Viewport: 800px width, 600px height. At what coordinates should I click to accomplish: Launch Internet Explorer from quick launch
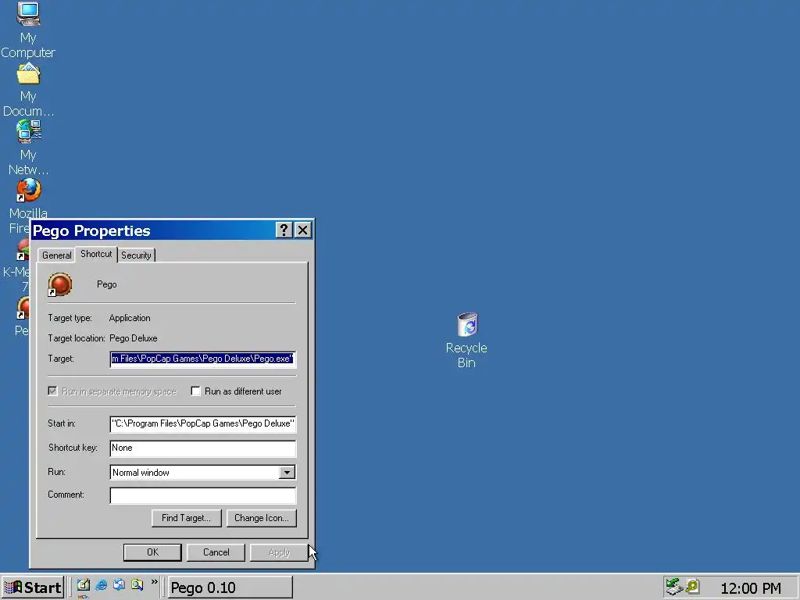pyautogui.click(x=101, y=585)
